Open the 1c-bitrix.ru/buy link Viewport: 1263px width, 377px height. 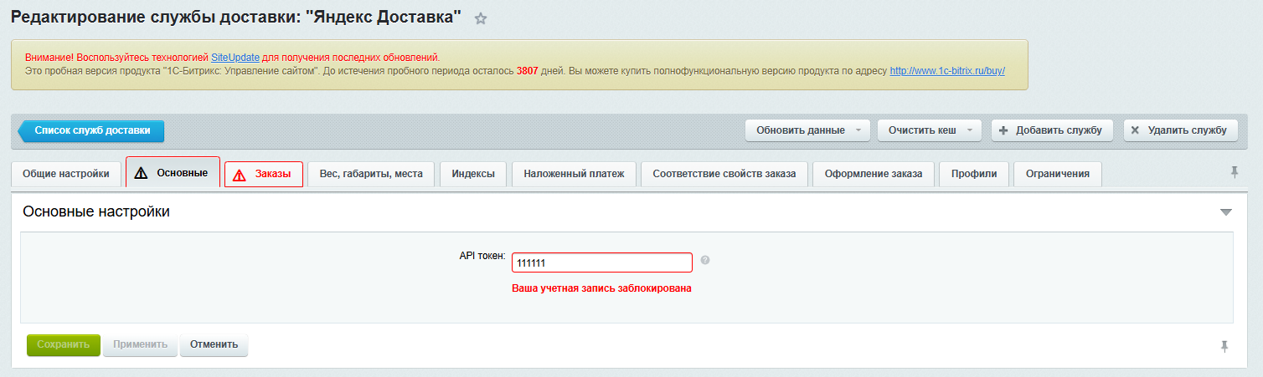click(x=947, y=71)
